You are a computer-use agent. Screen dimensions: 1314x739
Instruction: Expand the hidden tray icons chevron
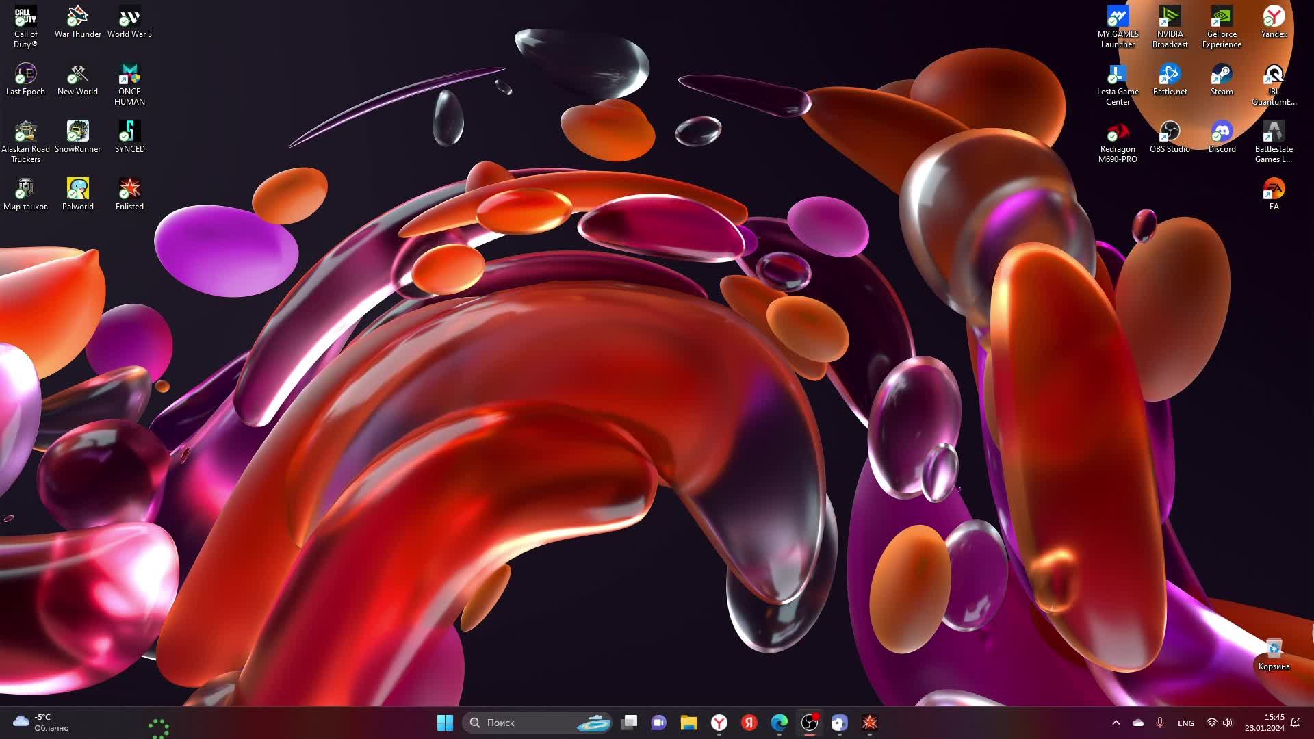tap(1116, 723)
